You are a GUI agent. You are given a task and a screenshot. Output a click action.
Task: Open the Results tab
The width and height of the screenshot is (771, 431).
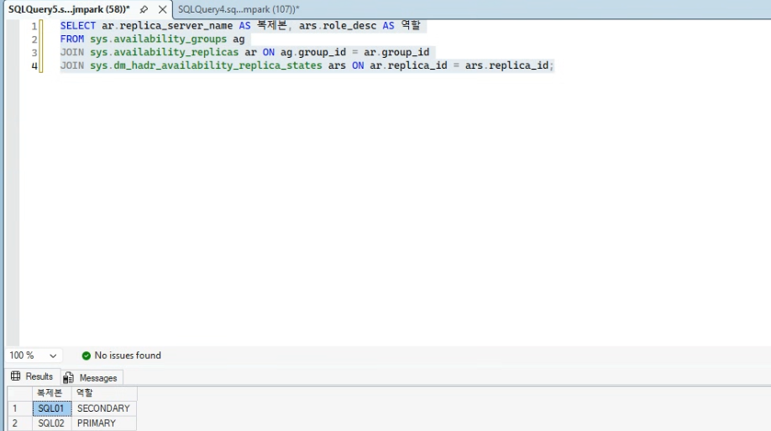32,376
